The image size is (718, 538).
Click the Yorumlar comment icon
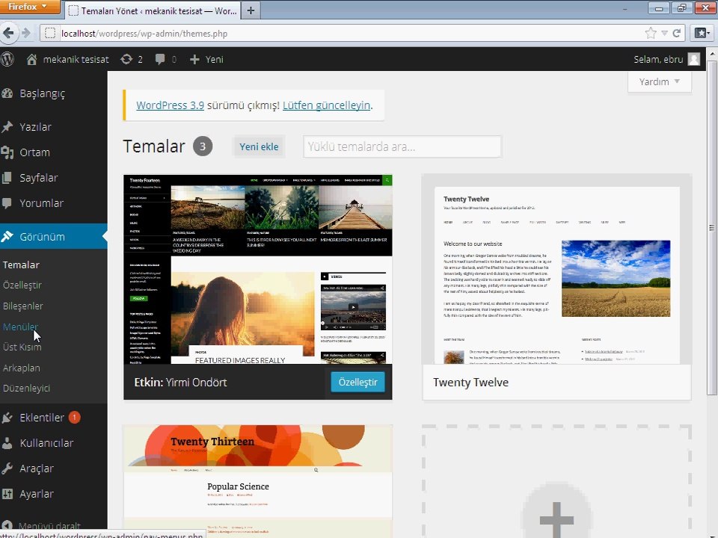point(7,203)
